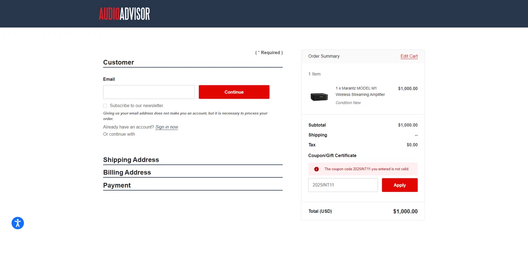Click the Tax amount $0.00
The image size is (528, 254).
click(412, 145)
